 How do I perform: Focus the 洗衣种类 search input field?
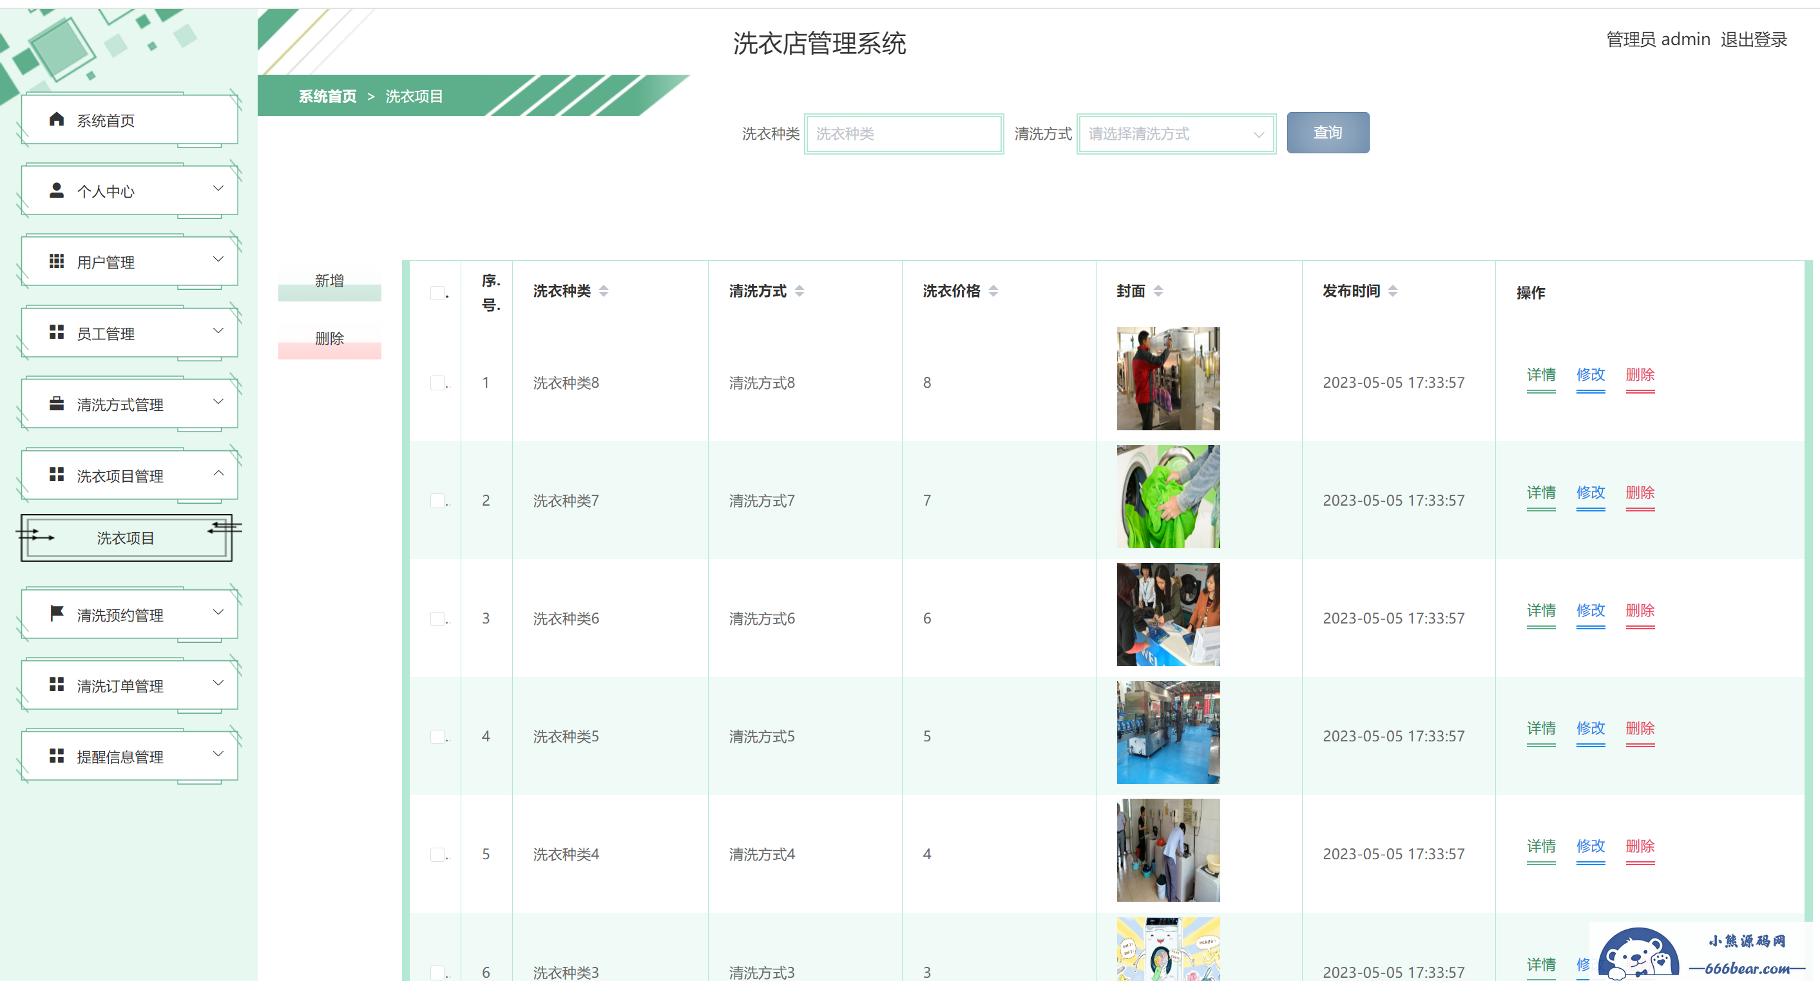904,133
